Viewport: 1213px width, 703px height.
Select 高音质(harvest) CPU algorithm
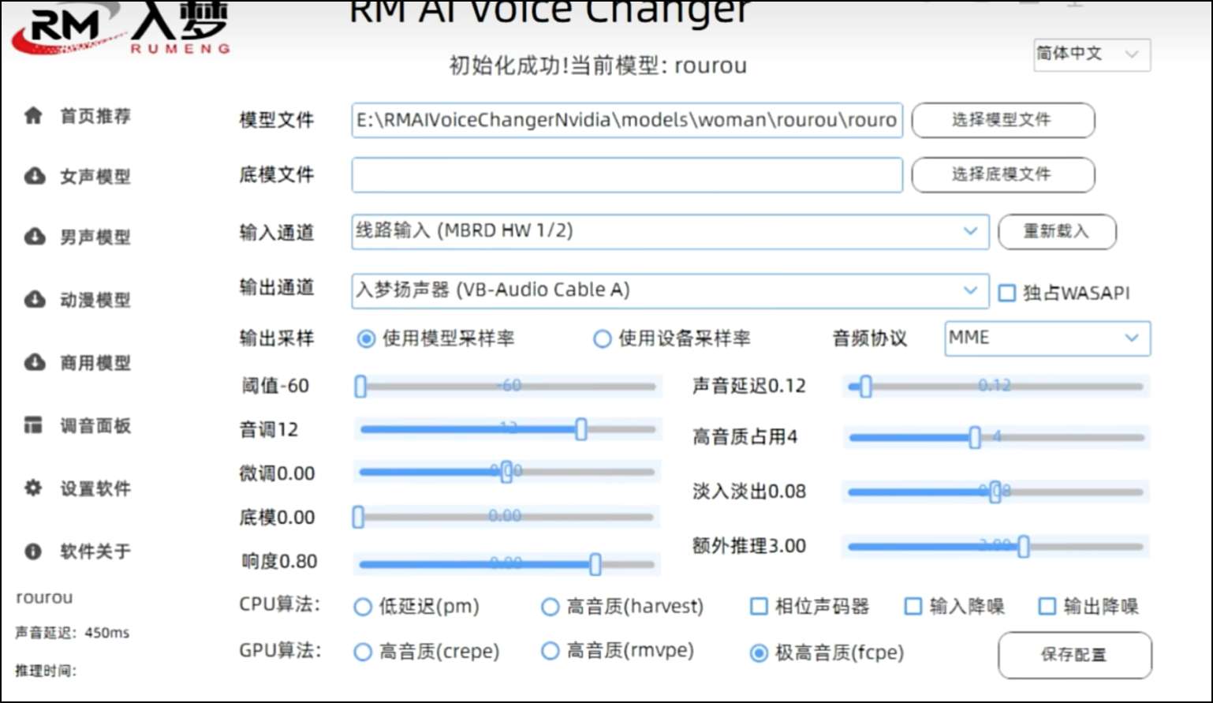(550, 607)
